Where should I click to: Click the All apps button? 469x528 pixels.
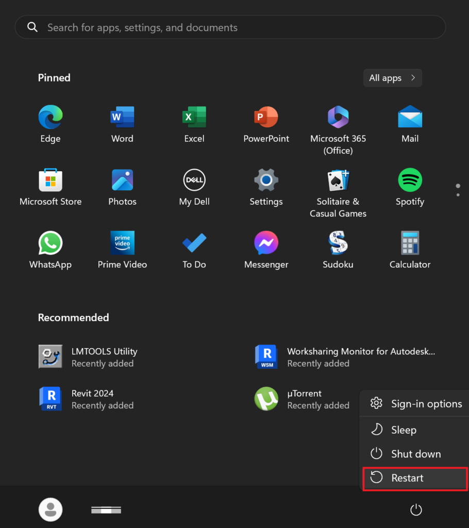(x=392, y=77)
